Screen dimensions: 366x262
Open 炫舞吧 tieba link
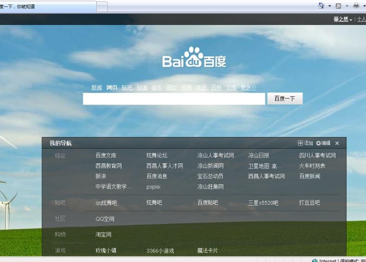(x=154, y=202)
